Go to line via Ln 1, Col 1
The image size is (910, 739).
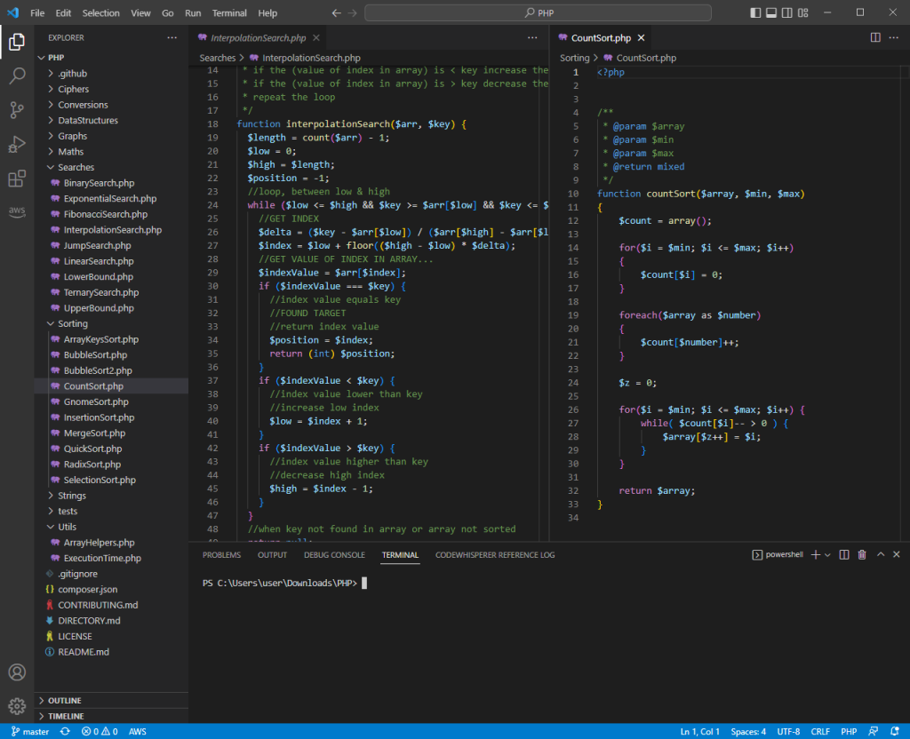pyautogui.click(x=700, y=732)
